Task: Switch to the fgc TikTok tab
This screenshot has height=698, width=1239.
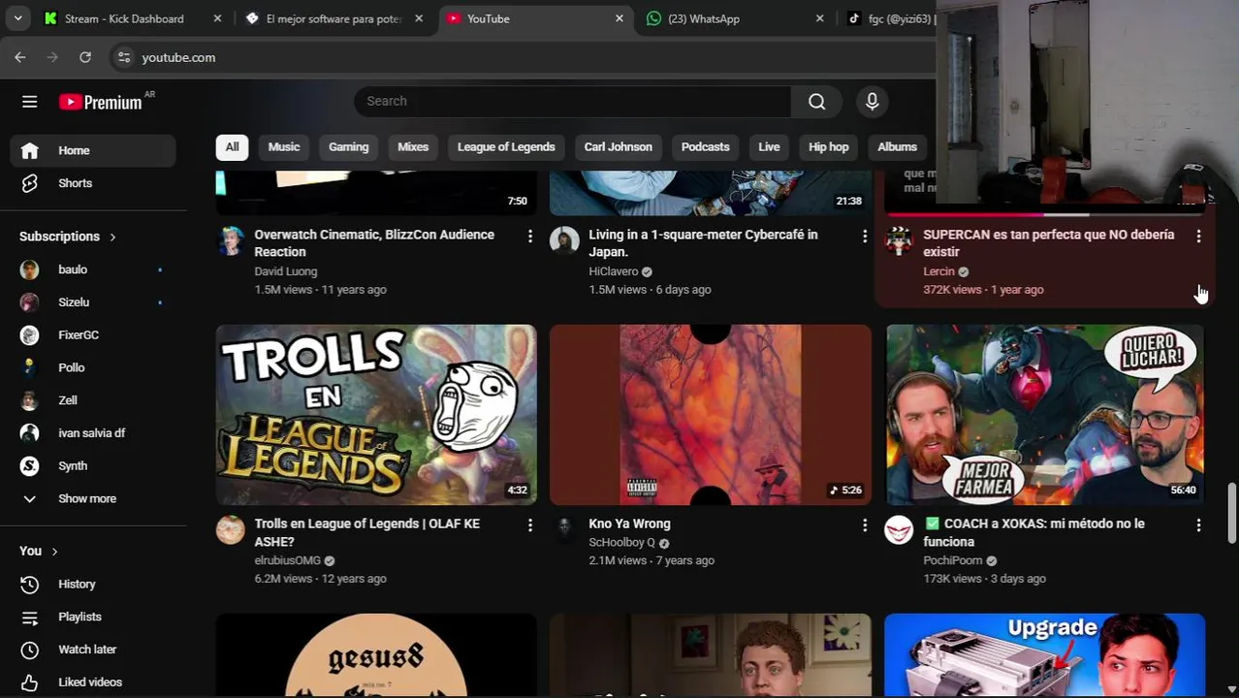Action: 890,18
